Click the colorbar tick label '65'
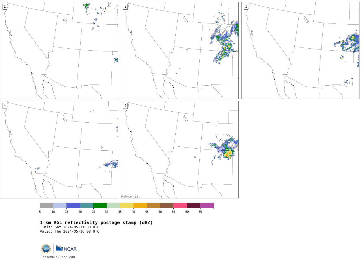 [x=200, y=212]
